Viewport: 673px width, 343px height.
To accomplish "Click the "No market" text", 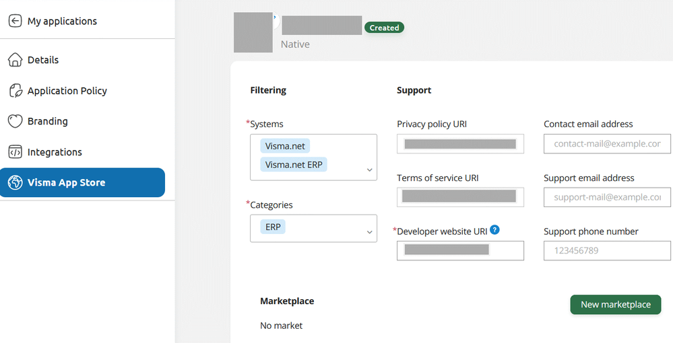I will click(281, 326).
